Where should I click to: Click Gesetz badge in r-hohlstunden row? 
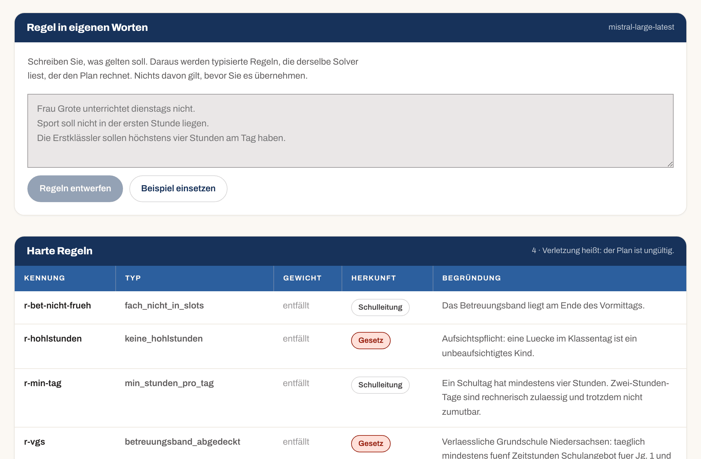coord(371,340)
